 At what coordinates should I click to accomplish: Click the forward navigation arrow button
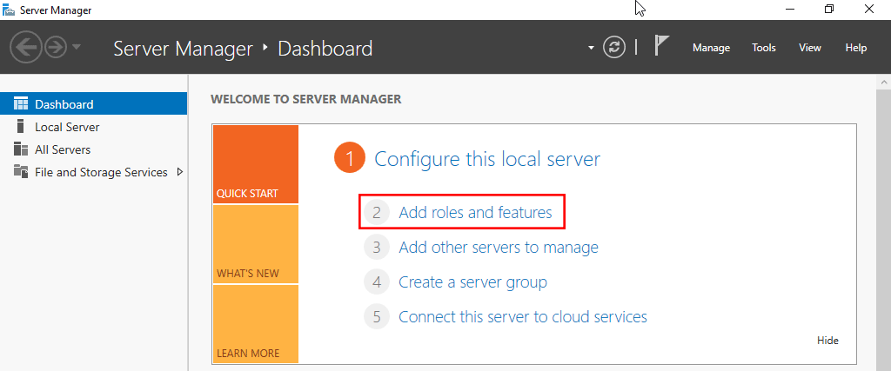point(55,47)
